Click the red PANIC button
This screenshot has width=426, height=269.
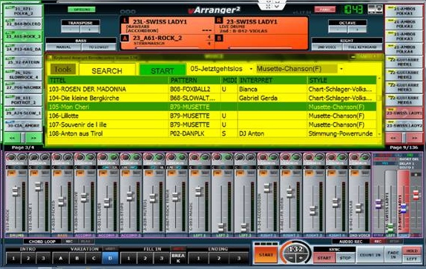click(324, 10)
